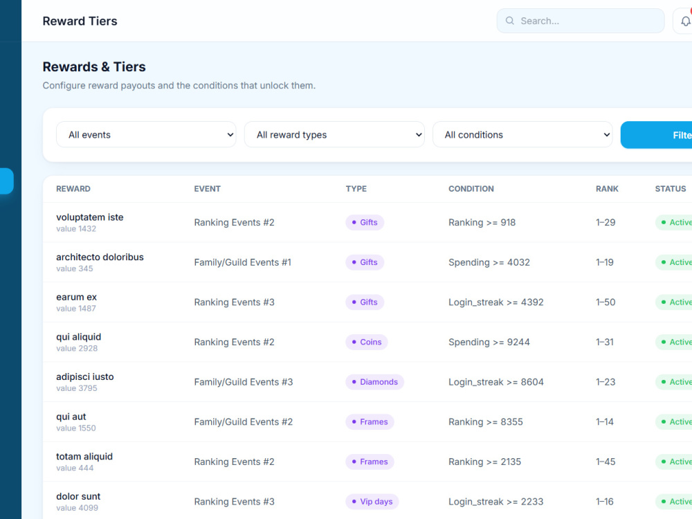This screenshot has width=692, height=519.
Task: Focus the Search input field
Action: (x=581, y=21)
